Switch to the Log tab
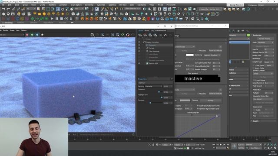Screen dimensions: 278x156 pyautogui.click(x=152, y=31)
